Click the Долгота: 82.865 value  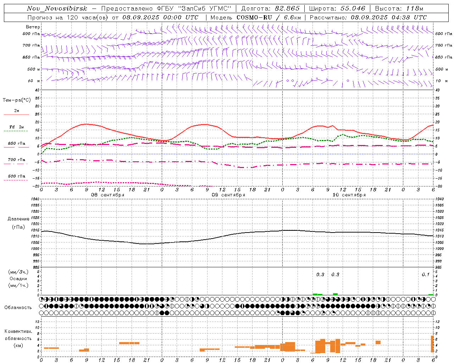[x=271, y=9]
